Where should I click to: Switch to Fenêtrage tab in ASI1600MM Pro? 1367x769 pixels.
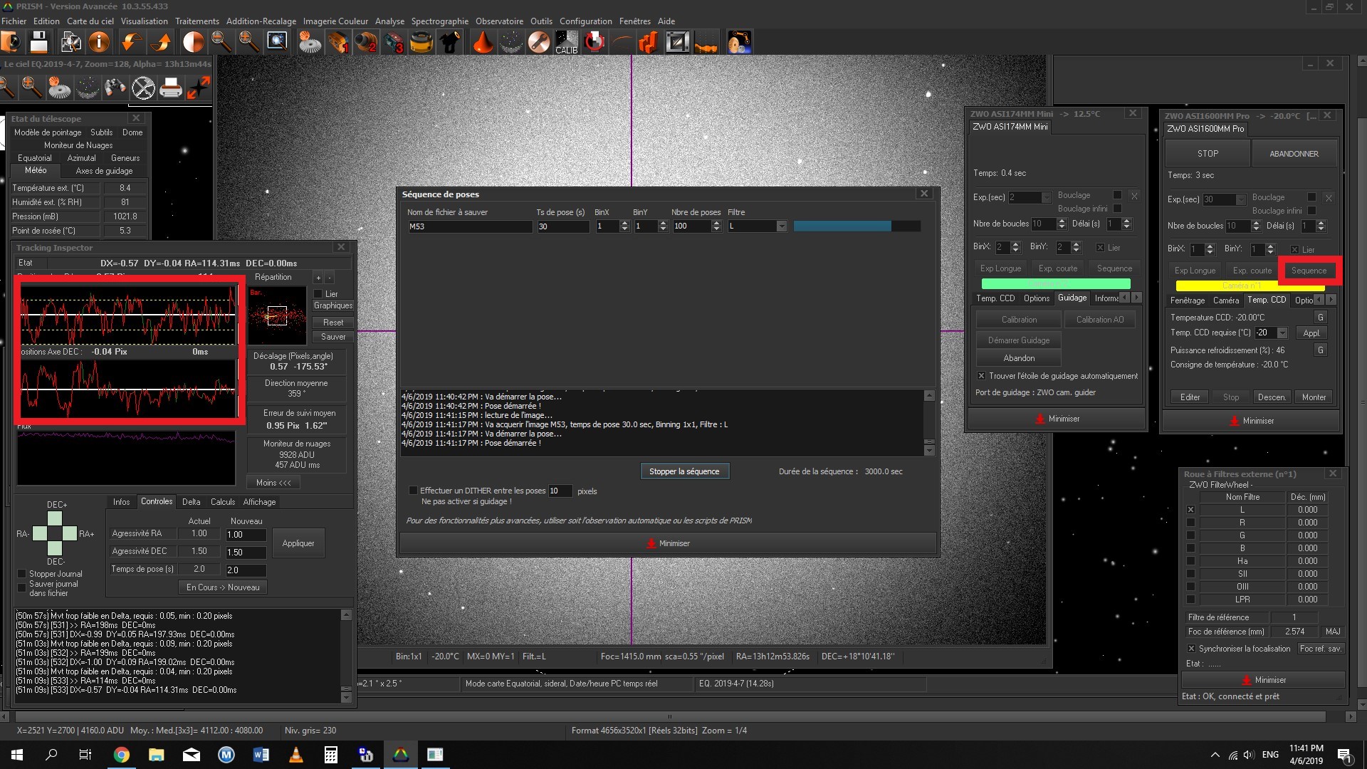(x=1188, y=300)
